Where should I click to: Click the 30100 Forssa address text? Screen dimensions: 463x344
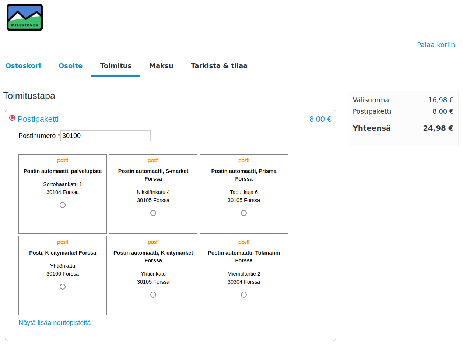point(63,274)
